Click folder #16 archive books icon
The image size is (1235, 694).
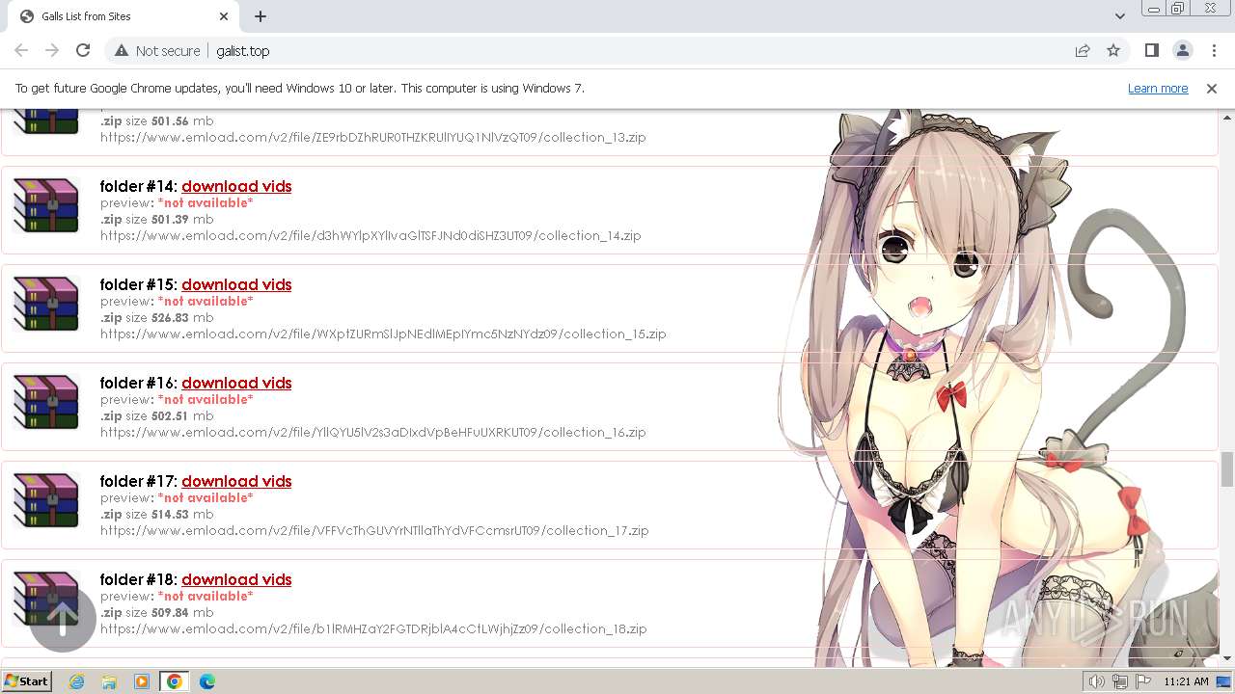[x=45, y=402]
